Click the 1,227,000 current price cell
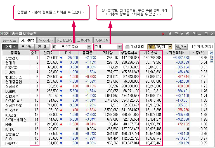This screenshot has height=148, width=215. coord(51,58)
